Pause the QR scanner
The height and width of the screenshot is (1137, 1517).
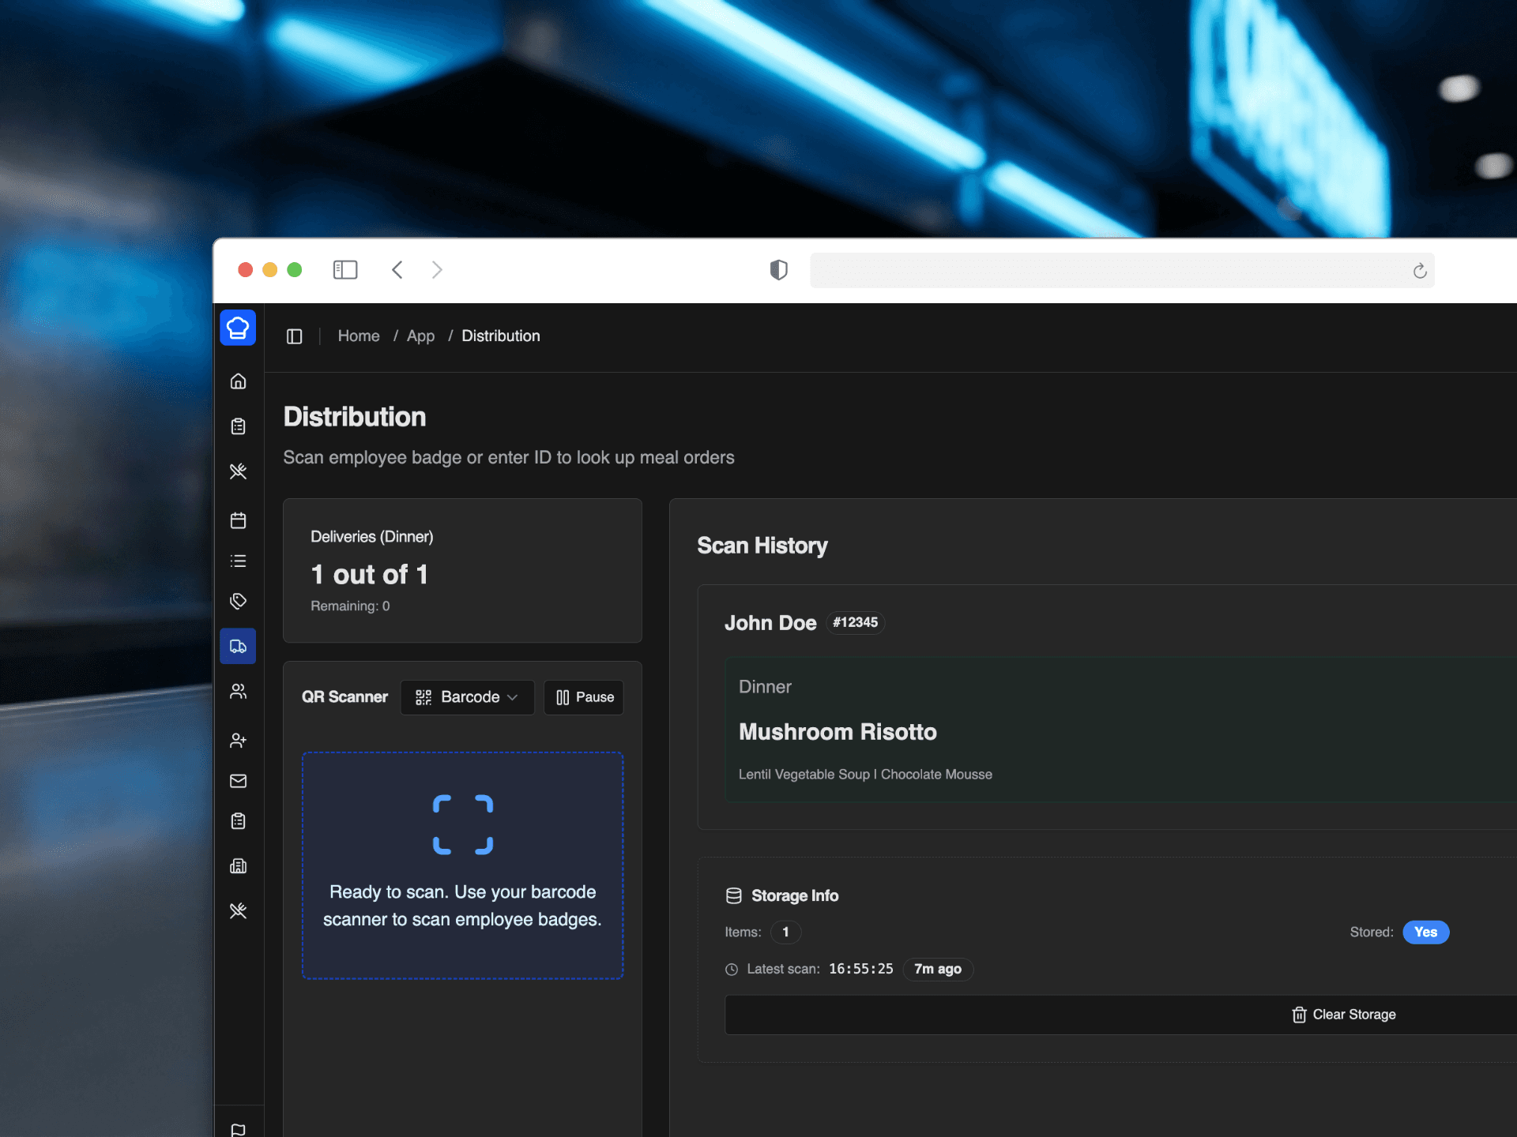pos(584,697)
